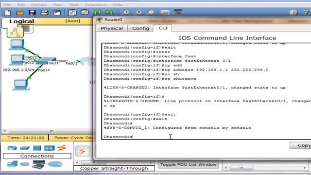Click the 'no shutdown' CLI line
The image size is (311, 175).
pyautogui.click(x=150, y=79)
